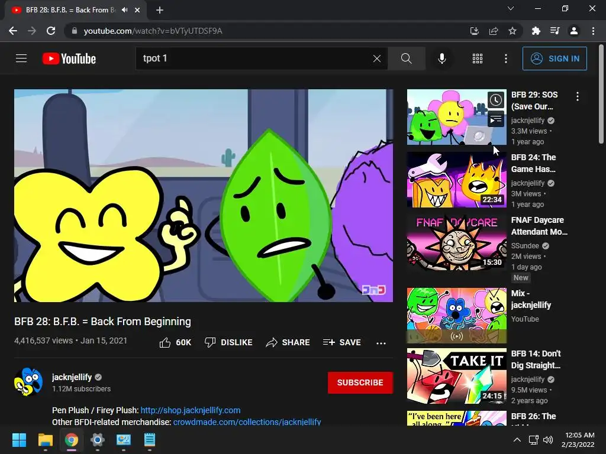Open more actions ellipsis beside SAVE

click(381, 343)
